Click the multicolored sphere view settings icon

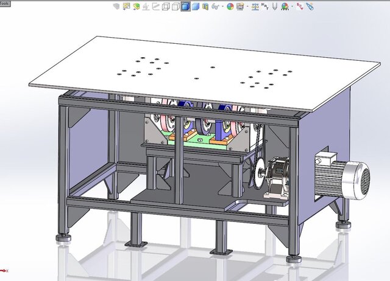[285, 7]
